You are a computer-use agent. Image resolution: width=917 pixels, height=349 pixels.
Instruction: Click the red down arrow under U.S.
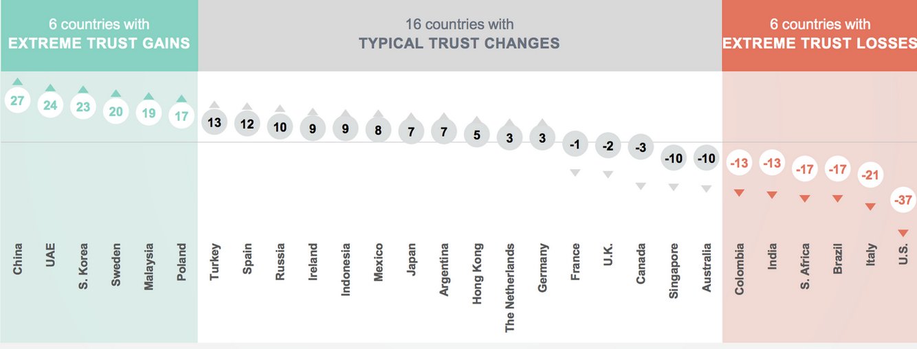[x=903, y=233]
